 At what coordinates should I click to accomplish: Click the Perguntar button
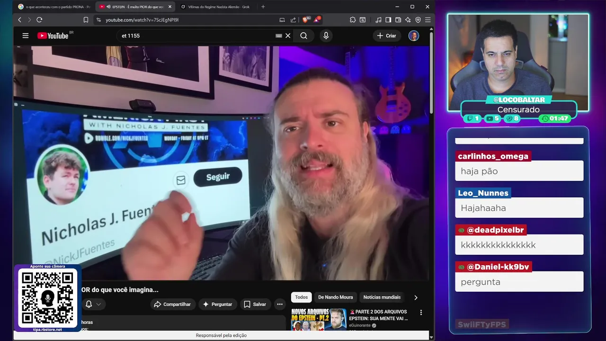218,304
